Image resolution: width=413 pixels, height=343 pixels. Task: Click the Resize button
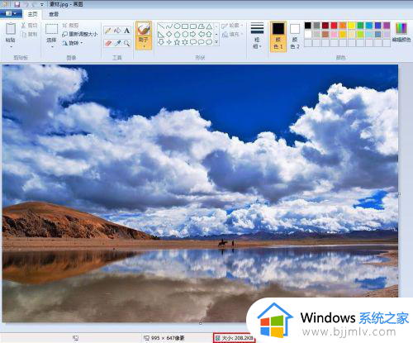(80, 34)
